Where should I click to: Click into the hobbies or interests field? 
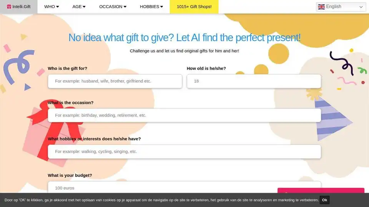184,152
